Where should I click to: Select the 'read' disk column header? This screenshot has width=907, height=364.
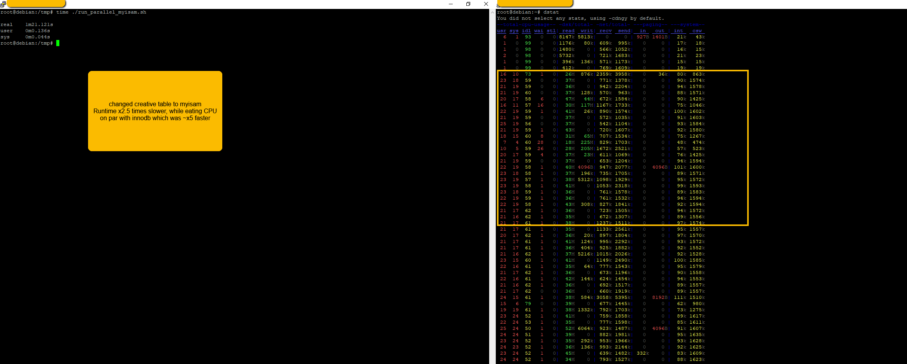tap(568, 31)
